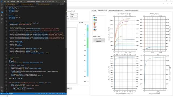Click the Tutorials MO breadcrumb item

pyautogui.click(x=16, y=6)
